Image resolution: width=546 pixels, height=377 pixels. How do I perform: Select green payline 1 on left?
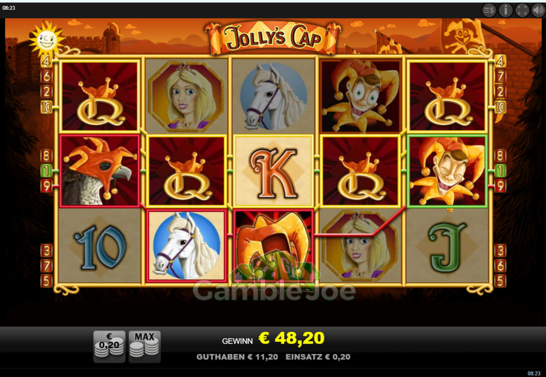click(46, 170)
